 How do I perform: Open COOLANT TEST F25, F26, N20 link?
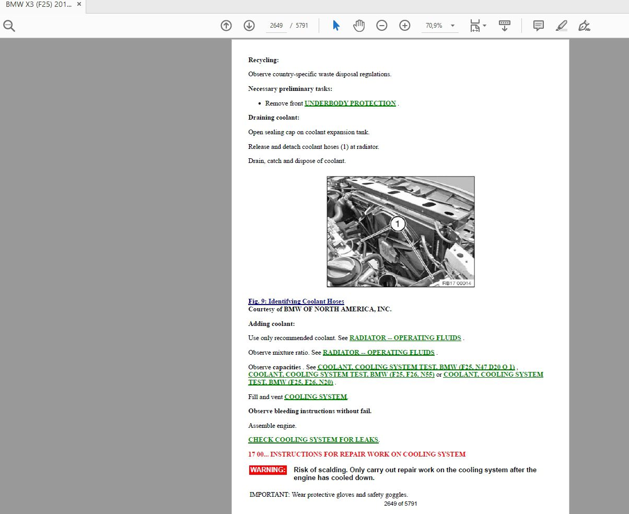coord(493,375)
